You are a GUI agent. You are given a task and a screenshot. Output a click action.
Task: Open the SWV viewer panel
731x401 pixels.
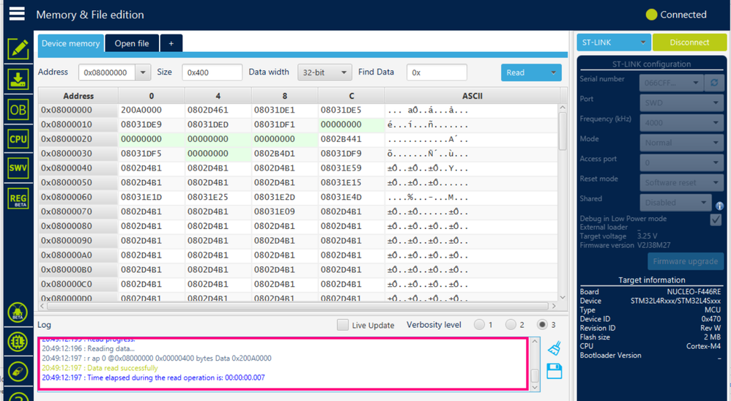pos(18,168)
